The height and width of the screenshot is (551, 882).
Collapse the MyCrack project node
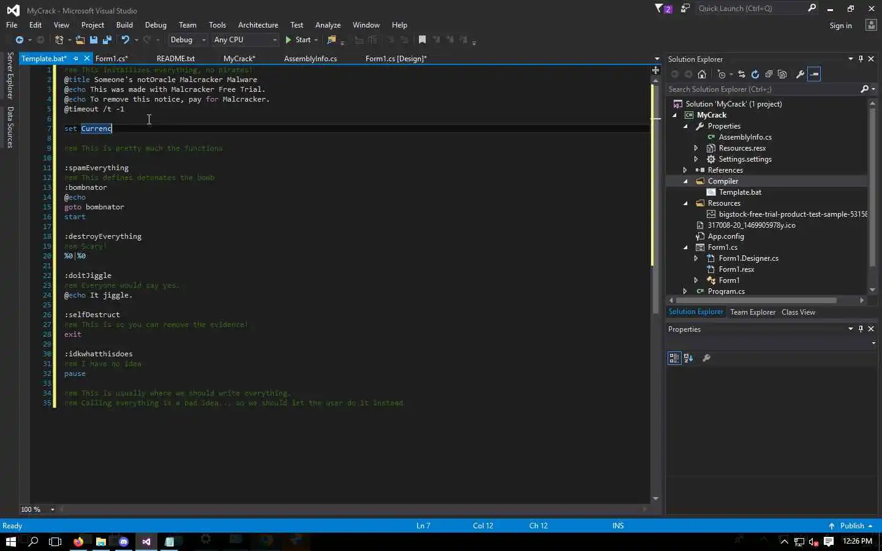tap(674, 115)
